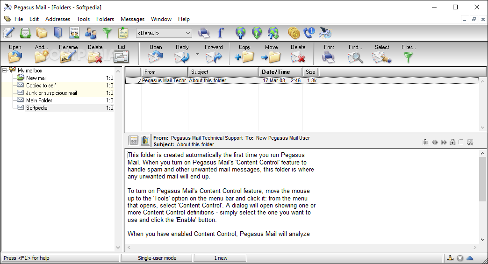Open the <Default> identity combo box
488x264 pixels.
tap(164, 33)
